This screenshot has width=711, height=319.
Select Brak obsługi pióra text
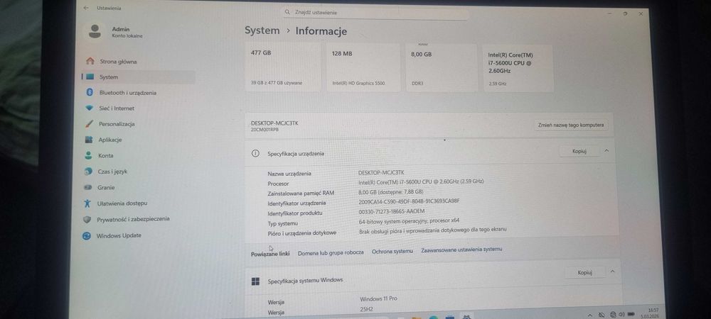pos(432,230)
